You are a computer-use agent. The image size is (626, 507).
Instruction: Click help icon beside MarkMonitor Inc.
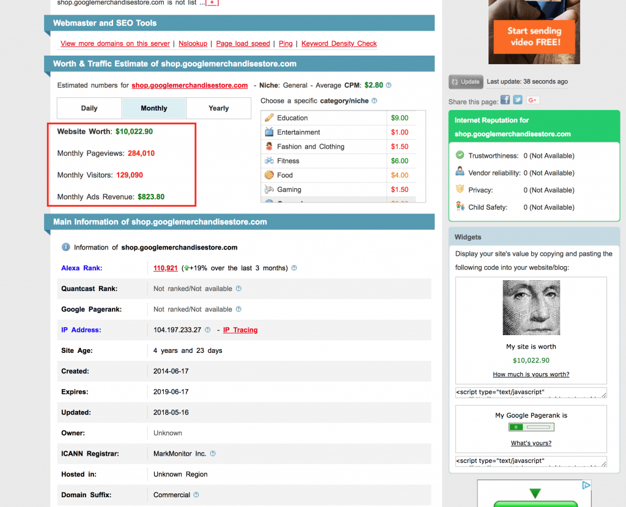(213, 454)
